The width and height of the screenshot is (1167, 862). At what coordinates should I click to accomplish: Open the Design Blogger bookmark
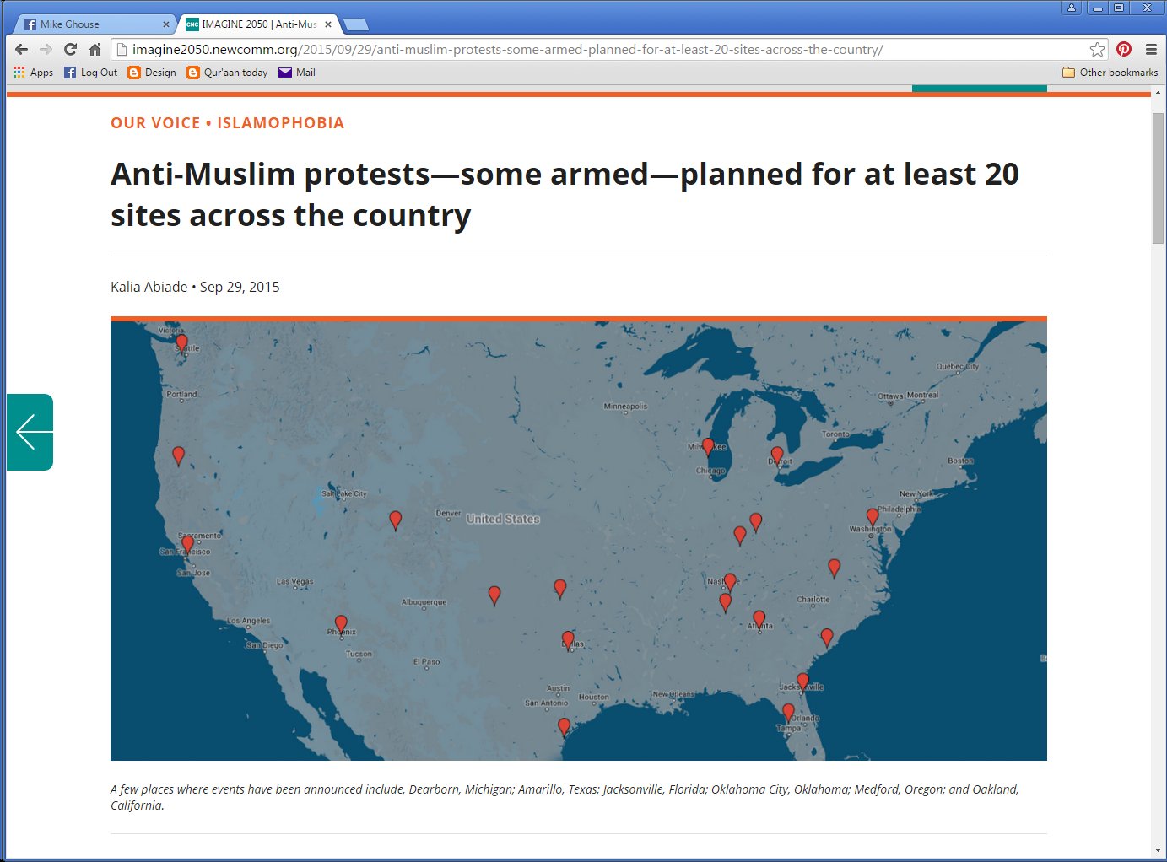(x=152, y=73)
